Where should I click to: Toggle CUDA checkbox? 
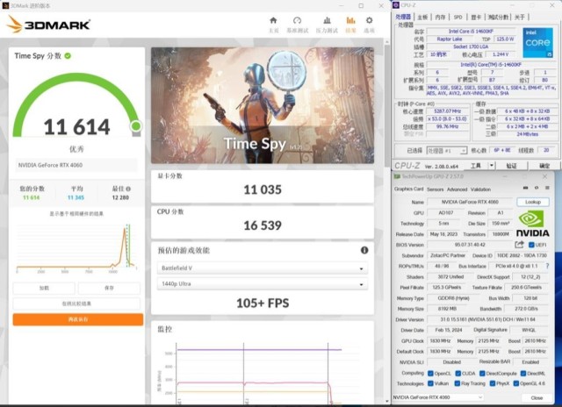point(458,374)
